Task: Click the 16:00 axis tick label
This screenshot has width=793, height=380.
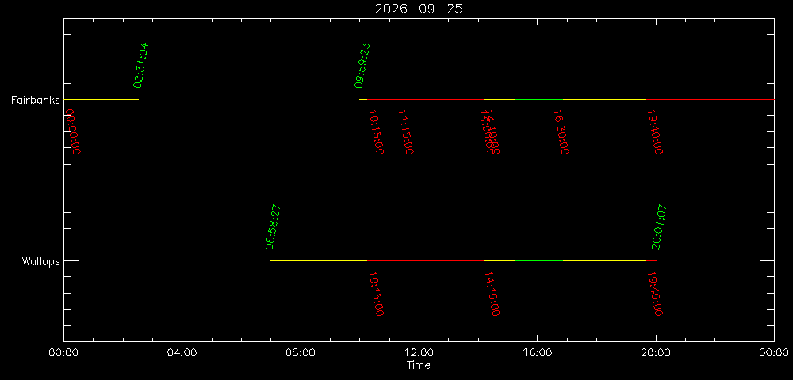Action: [x=537, y=353]
